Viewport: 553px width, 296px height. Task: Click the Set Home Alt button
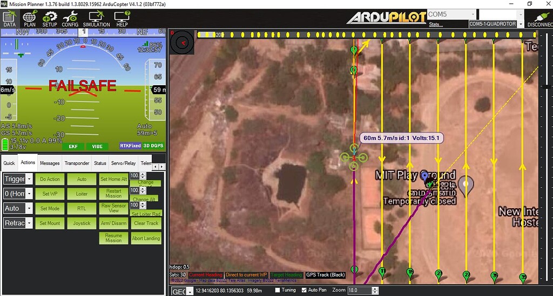pyautogui.click(x=113, y=179)
